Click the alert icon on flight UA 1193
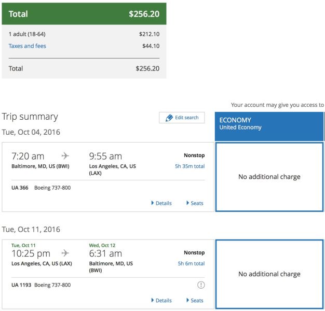 tap(200, 285)
